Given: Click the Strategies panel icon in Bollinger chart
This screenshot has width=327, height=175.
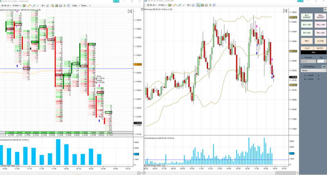Looking at the screenshot, I should click(210, 5).
